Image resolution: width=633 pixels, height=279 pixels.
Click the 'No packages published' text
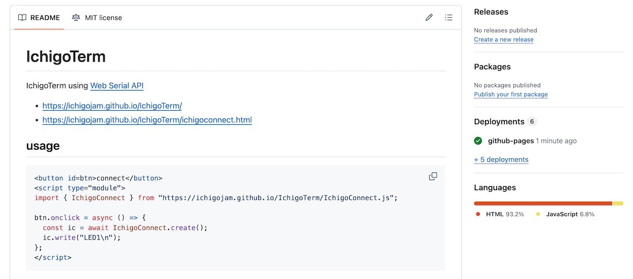(x=507, y=85)
